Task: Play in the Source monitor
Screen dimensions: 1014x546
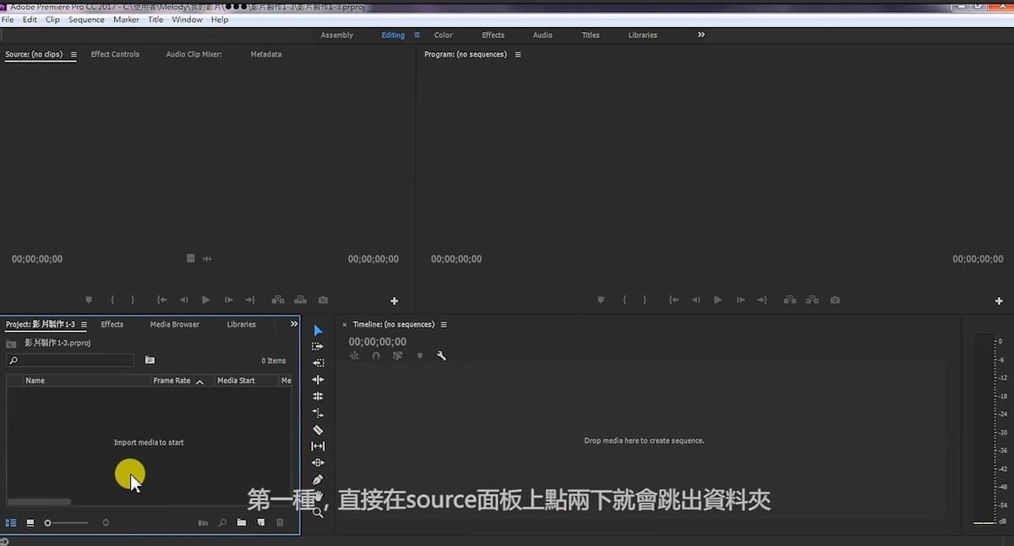Action: point(206,300)
